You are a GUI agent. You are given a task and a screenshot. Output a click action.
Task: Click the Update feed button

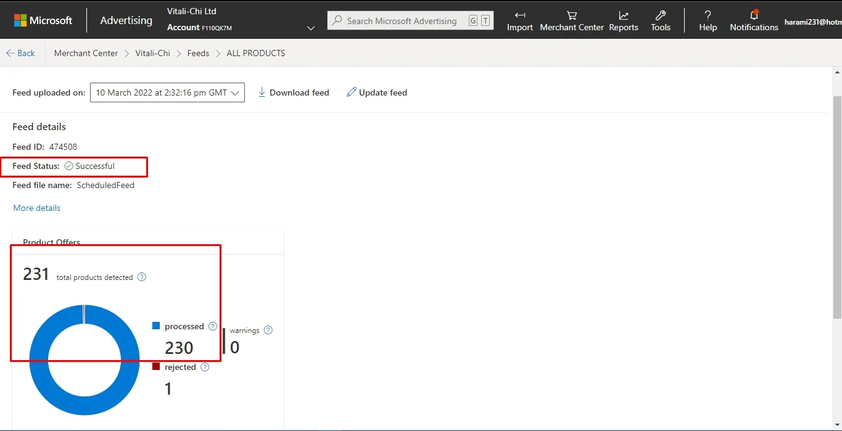tap(376, 92)
